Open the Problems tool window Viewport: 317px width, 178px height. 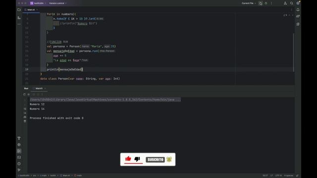click(19, 164)
